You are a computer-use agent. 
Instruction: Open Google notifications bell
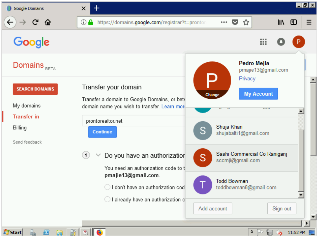(x=281, y=42)
